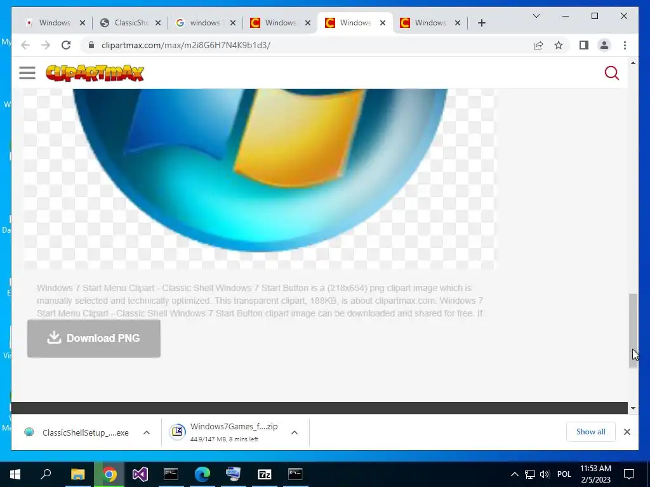Viewport: 650px width, 487px height.
Task: Open taskbar search
Action: click(46, 474)
